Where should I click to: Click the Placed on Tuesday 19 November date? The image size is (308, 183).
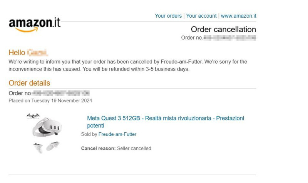point(50,101)
